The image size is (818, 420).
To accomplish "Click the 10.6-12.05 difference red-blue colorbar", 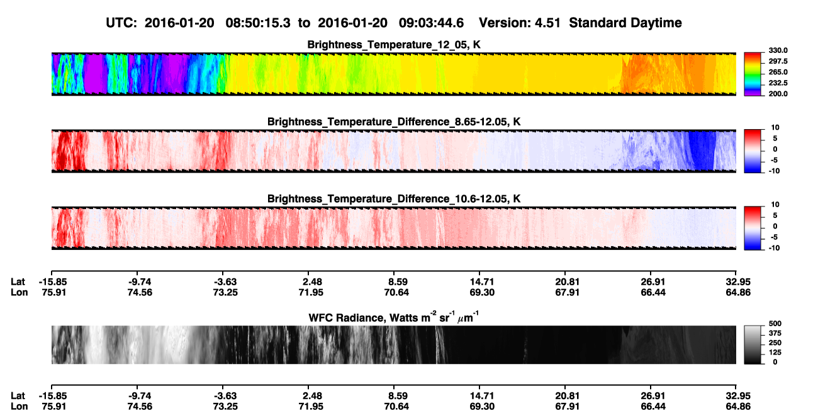I will tap(753, 227).
